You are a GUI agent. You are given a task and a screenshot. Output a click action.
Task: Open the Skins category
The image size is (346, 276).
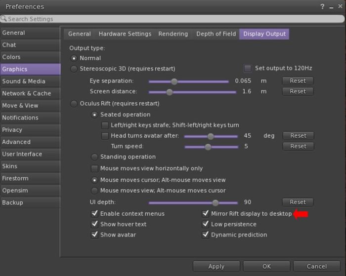coord(30,166)
